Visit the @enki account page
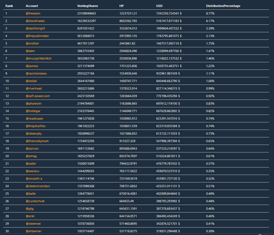 [30, 216]
